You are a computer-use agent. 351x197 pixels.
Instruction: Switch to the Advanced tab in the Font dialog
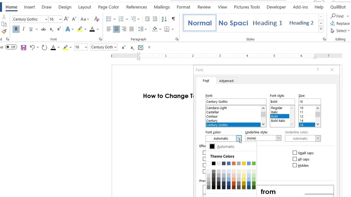[x=226, y=81]
